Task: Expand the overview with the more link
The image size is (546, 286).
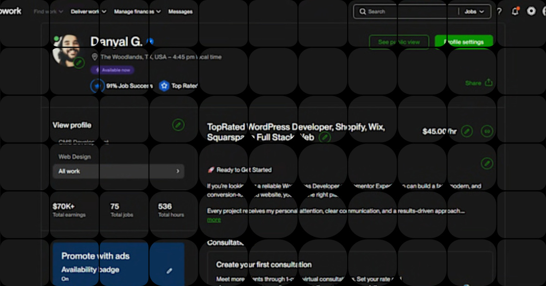Action: (214, 220)
